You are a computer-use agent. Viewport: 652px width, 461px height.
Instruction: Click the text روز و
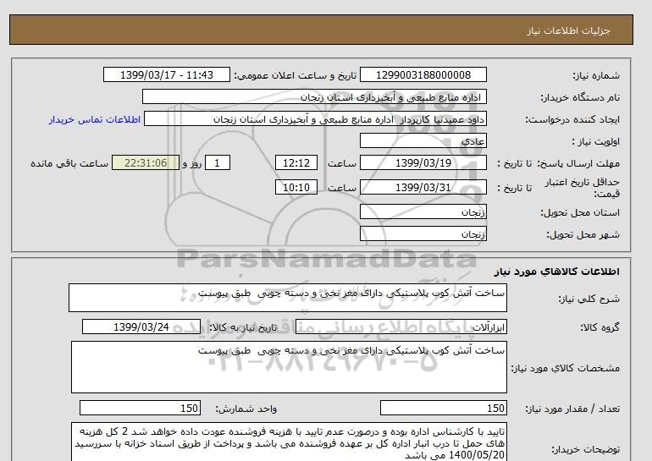192,163
